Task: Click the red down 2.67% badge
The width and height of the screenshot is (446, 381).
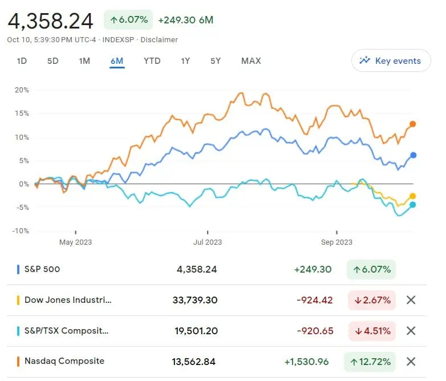Action: coord(371,300)
